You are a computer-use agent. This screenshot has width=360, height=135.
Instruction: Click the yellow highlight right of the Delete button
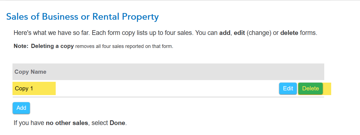[x=327, y=89]
